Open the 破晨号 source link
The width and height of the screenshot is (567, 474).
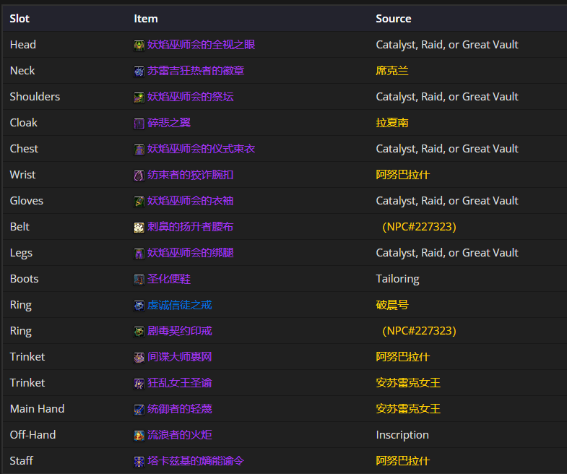tap(392, 305)
